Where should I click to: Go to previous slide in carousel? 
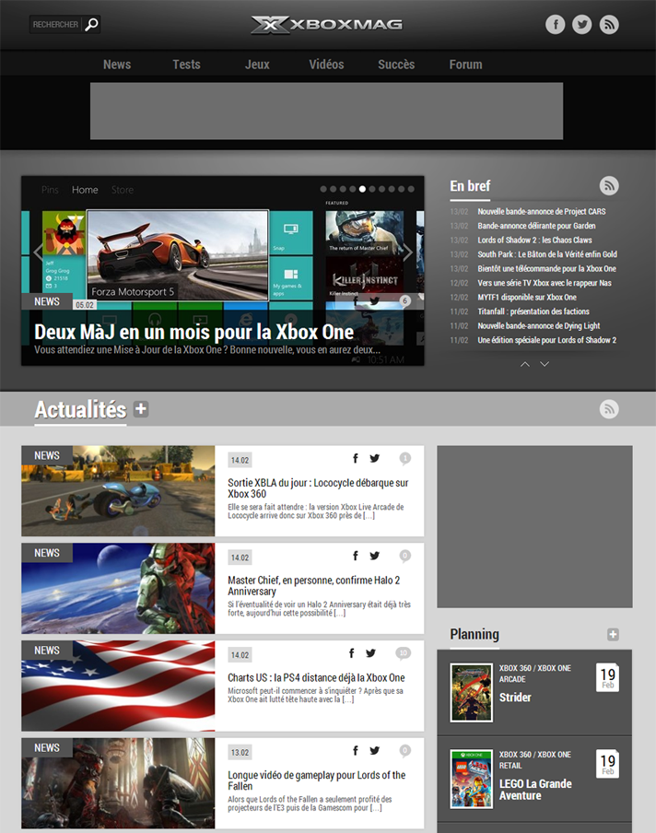[37, 252]
